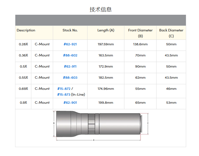The height and width of the screenshot is (156, 199).
Task: Select the 0.69X magnification cell
Action: (x=23, y=89)
